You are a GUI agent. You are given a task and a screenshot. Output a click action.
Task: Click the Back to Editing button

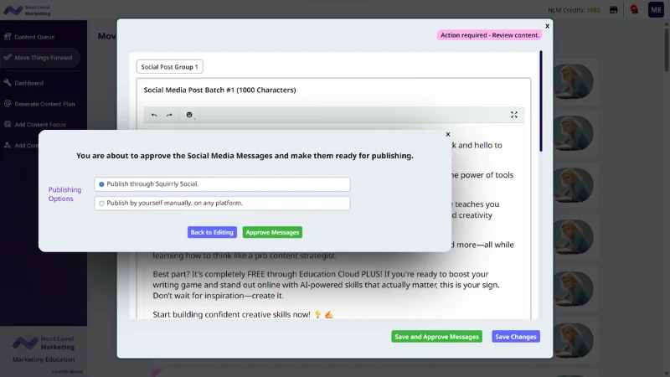(x=212, y=232)
